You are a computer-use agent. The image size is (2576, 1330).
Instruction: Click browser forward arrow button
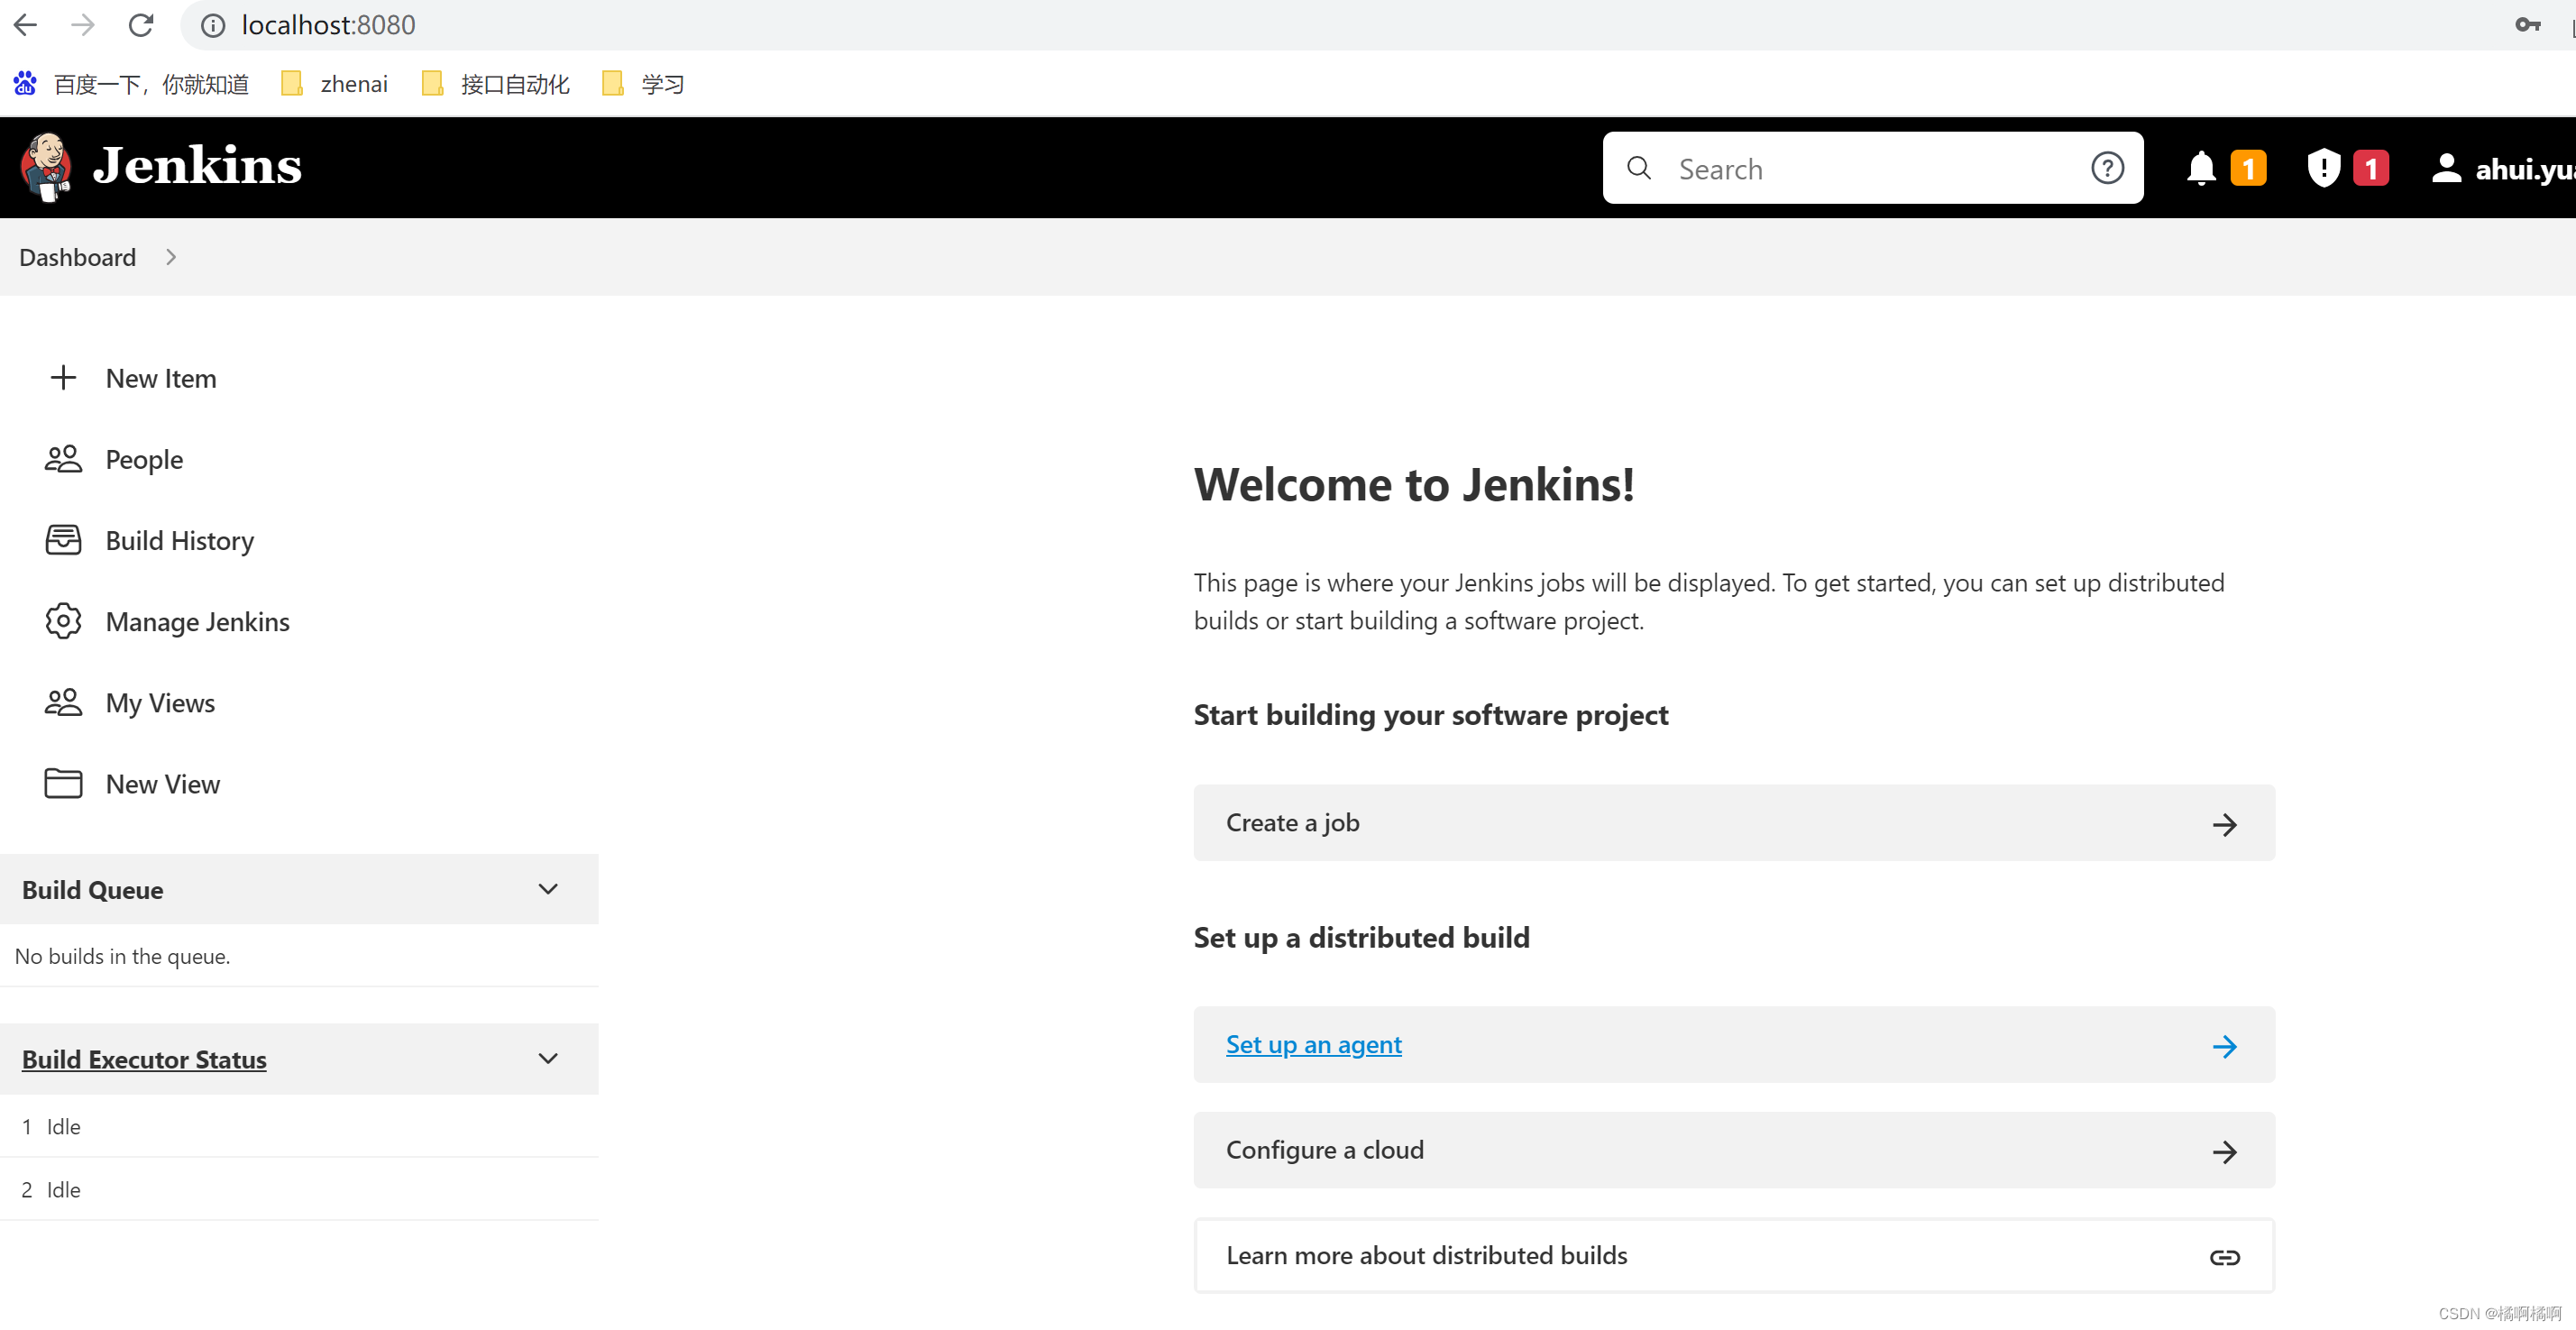[x=83, y=25]
